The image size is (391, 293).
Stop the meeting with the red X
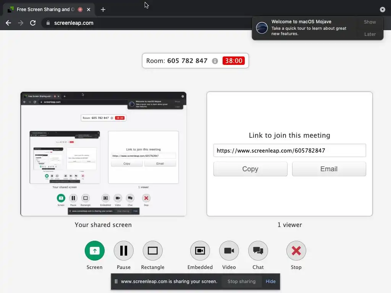tap(296, 251)
